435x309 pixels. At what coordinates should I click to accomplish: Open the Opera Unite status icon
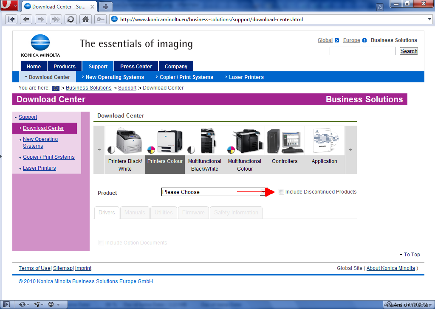tap(39, 304)
